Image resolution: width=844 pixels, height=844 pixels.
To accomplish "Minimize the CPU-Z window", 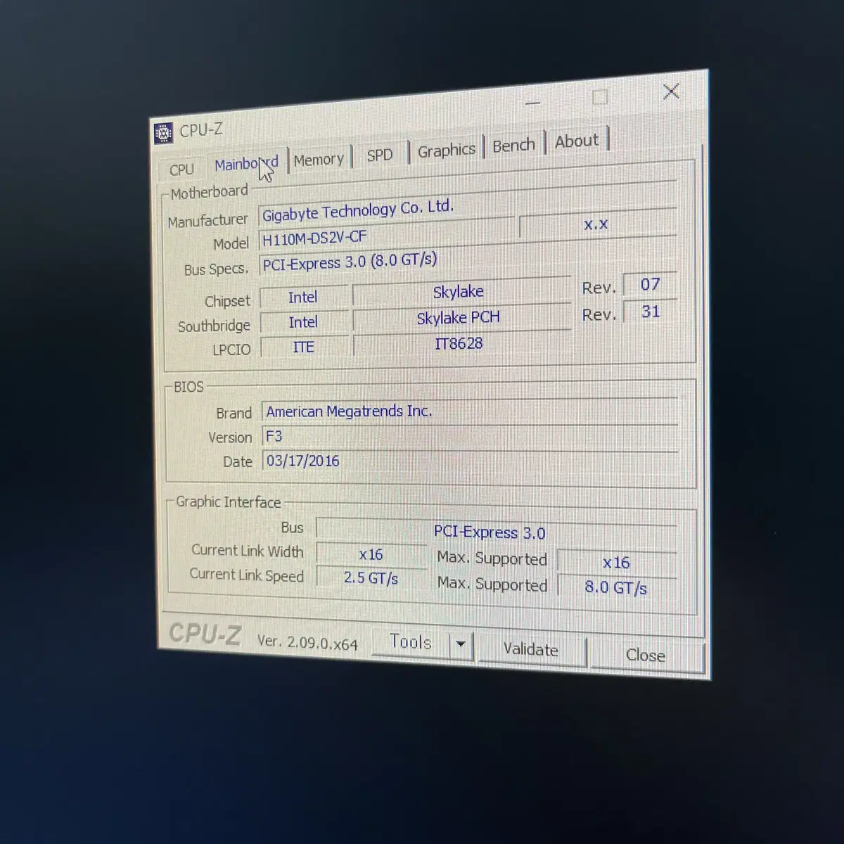I will point(533,103).
